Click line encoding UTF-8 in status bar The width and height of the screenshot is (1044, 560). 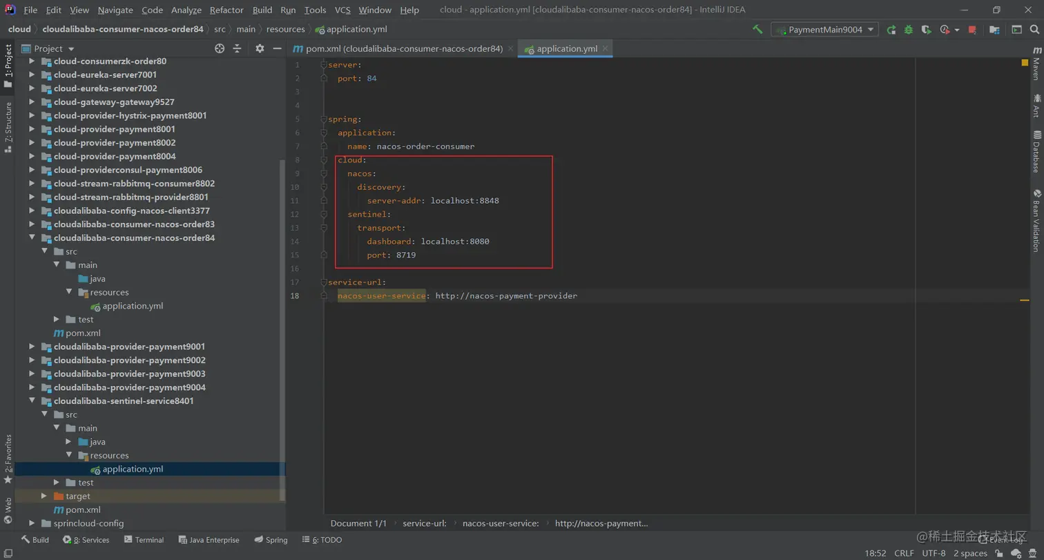[x=934, y=553]
